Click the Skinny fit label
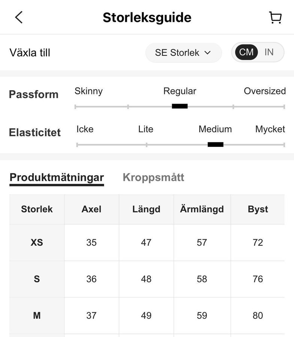Viewport: 294px width, 337px height. (88, 91)
